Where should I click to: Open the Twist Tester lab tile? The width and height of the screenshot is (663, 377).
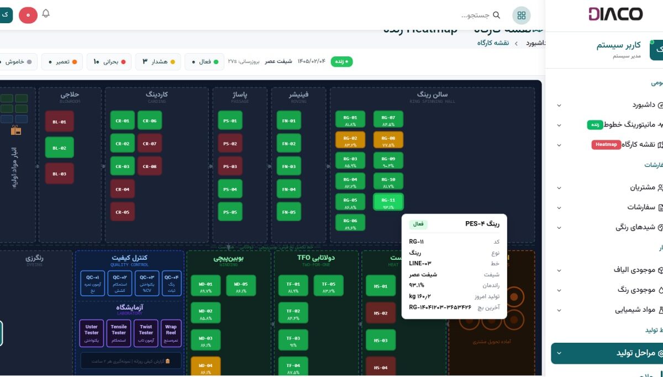146,333
